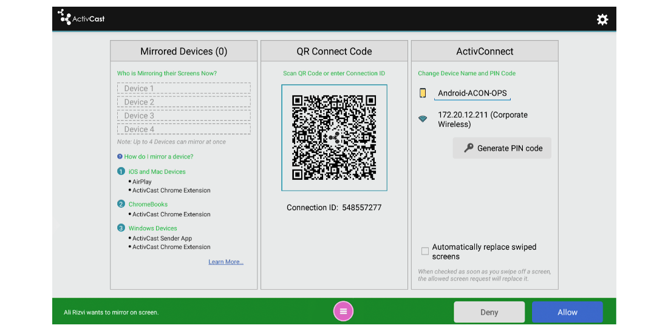The height and width of the screenshot is (328, 668).
Task: Select the Device 1 slot
Action: coord(183,88)
